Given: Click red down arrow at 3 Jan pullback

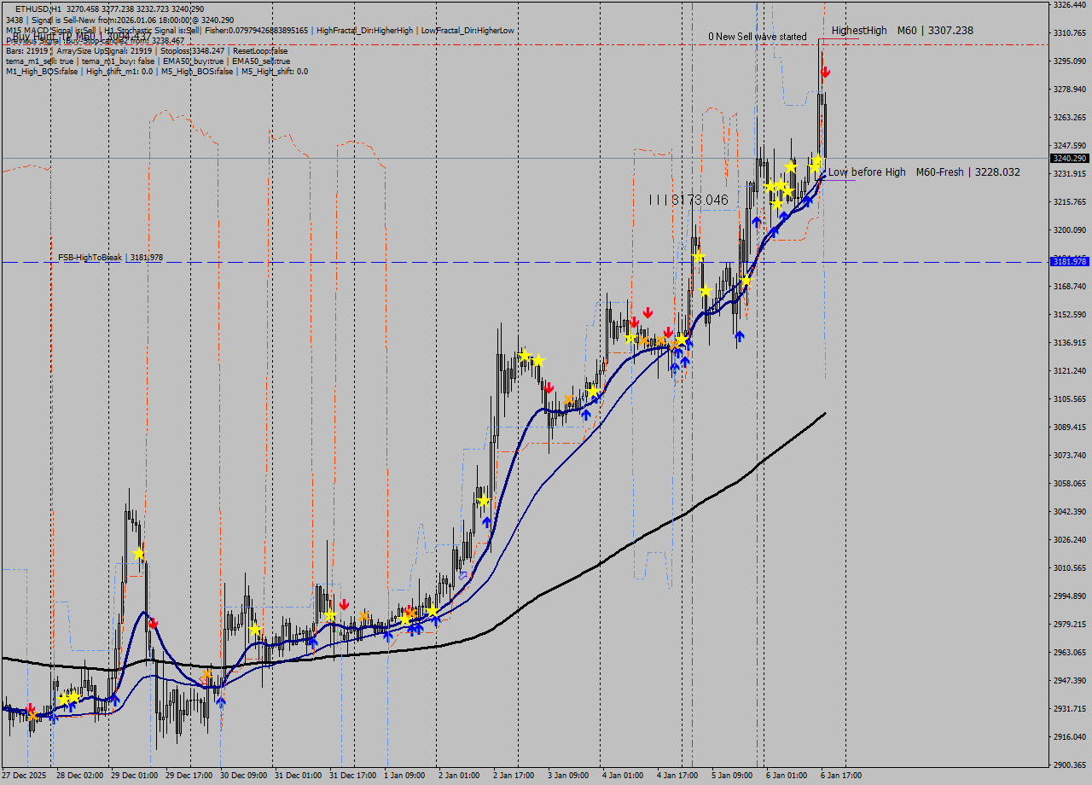Looking at the screenshot, I should [549, 388].
